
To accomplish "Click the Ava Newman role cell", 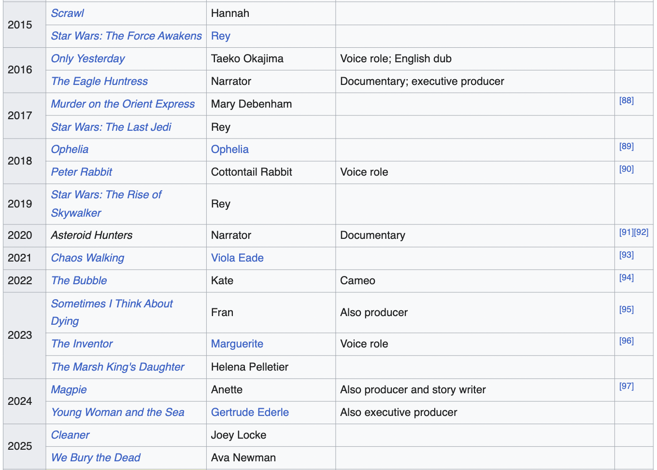I will click(271, 458).
